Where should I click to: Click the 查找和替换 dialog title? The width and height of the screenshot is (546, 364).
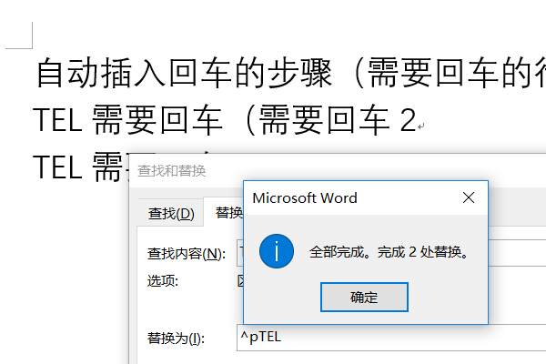click(x=171, y=171)
